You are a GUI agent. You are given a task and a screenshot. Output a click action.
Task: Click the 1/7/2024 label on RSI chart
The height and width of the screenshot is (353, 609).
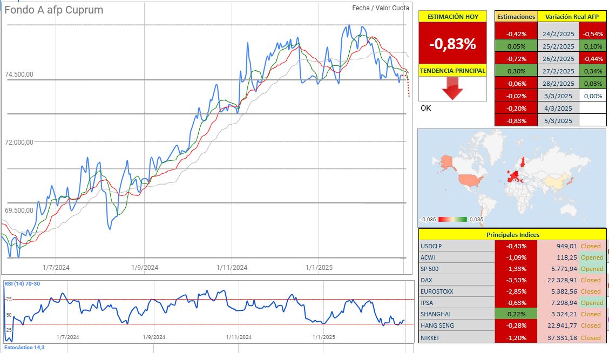[67, 337]
